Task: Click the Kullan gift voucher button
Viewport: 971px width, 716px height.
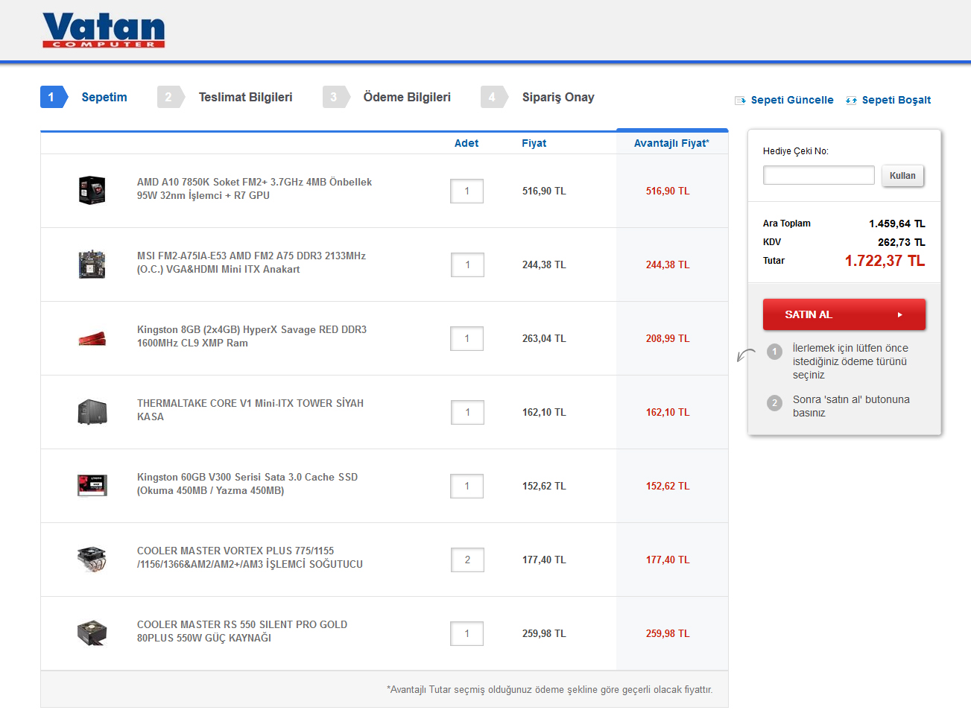Action: point(902,176)
